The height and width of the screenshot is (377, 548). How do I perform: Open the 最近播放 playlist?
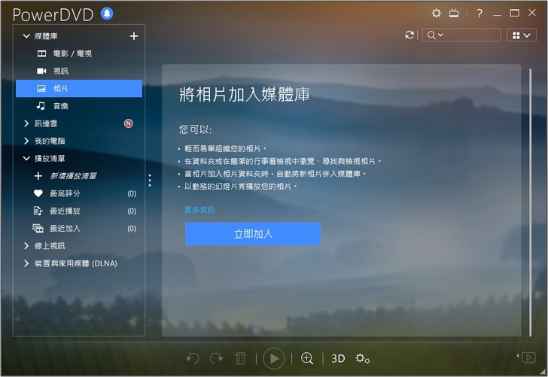point(79,211)
